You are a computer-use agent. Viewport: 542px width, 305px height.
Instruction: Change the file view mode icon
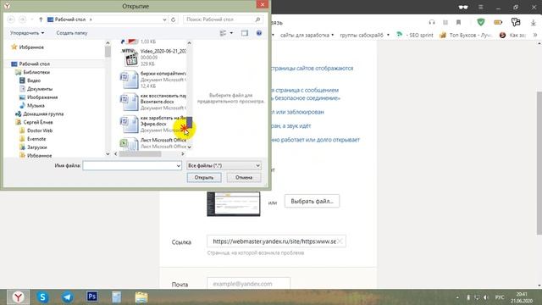tap(223, 33)
